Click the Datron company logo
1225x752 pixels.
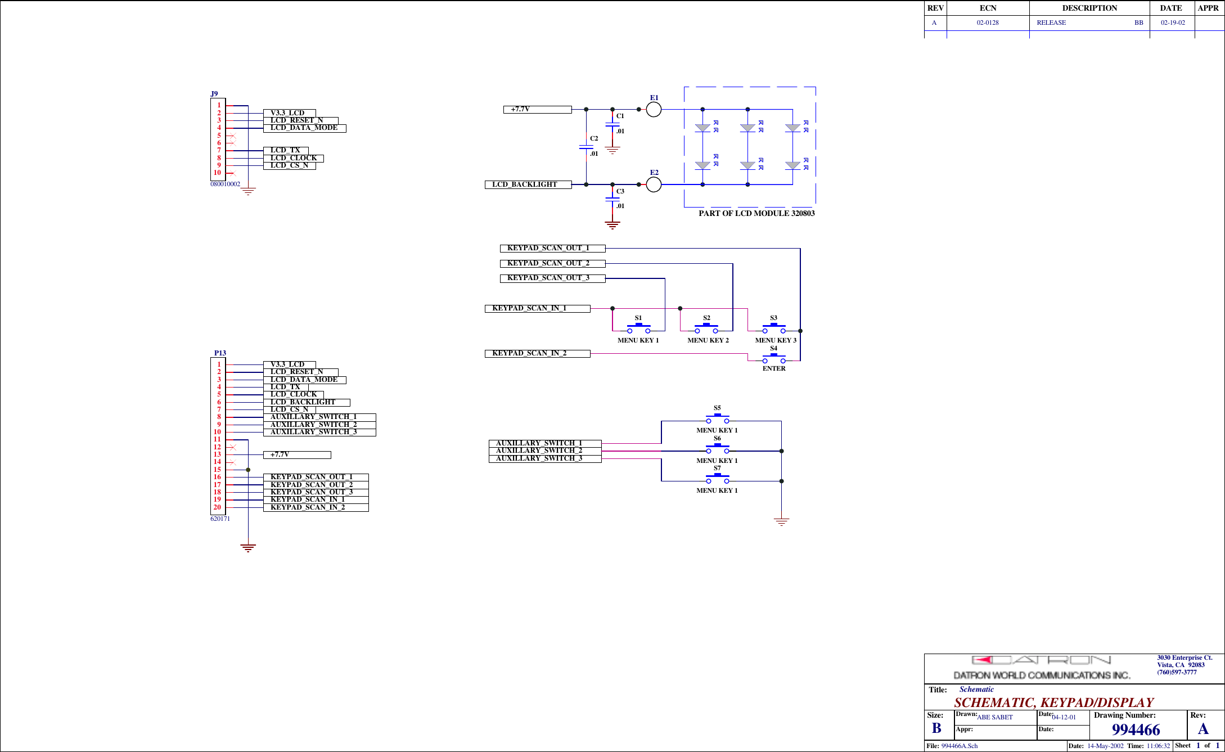pyautogui.click(x=1042, y=668)
